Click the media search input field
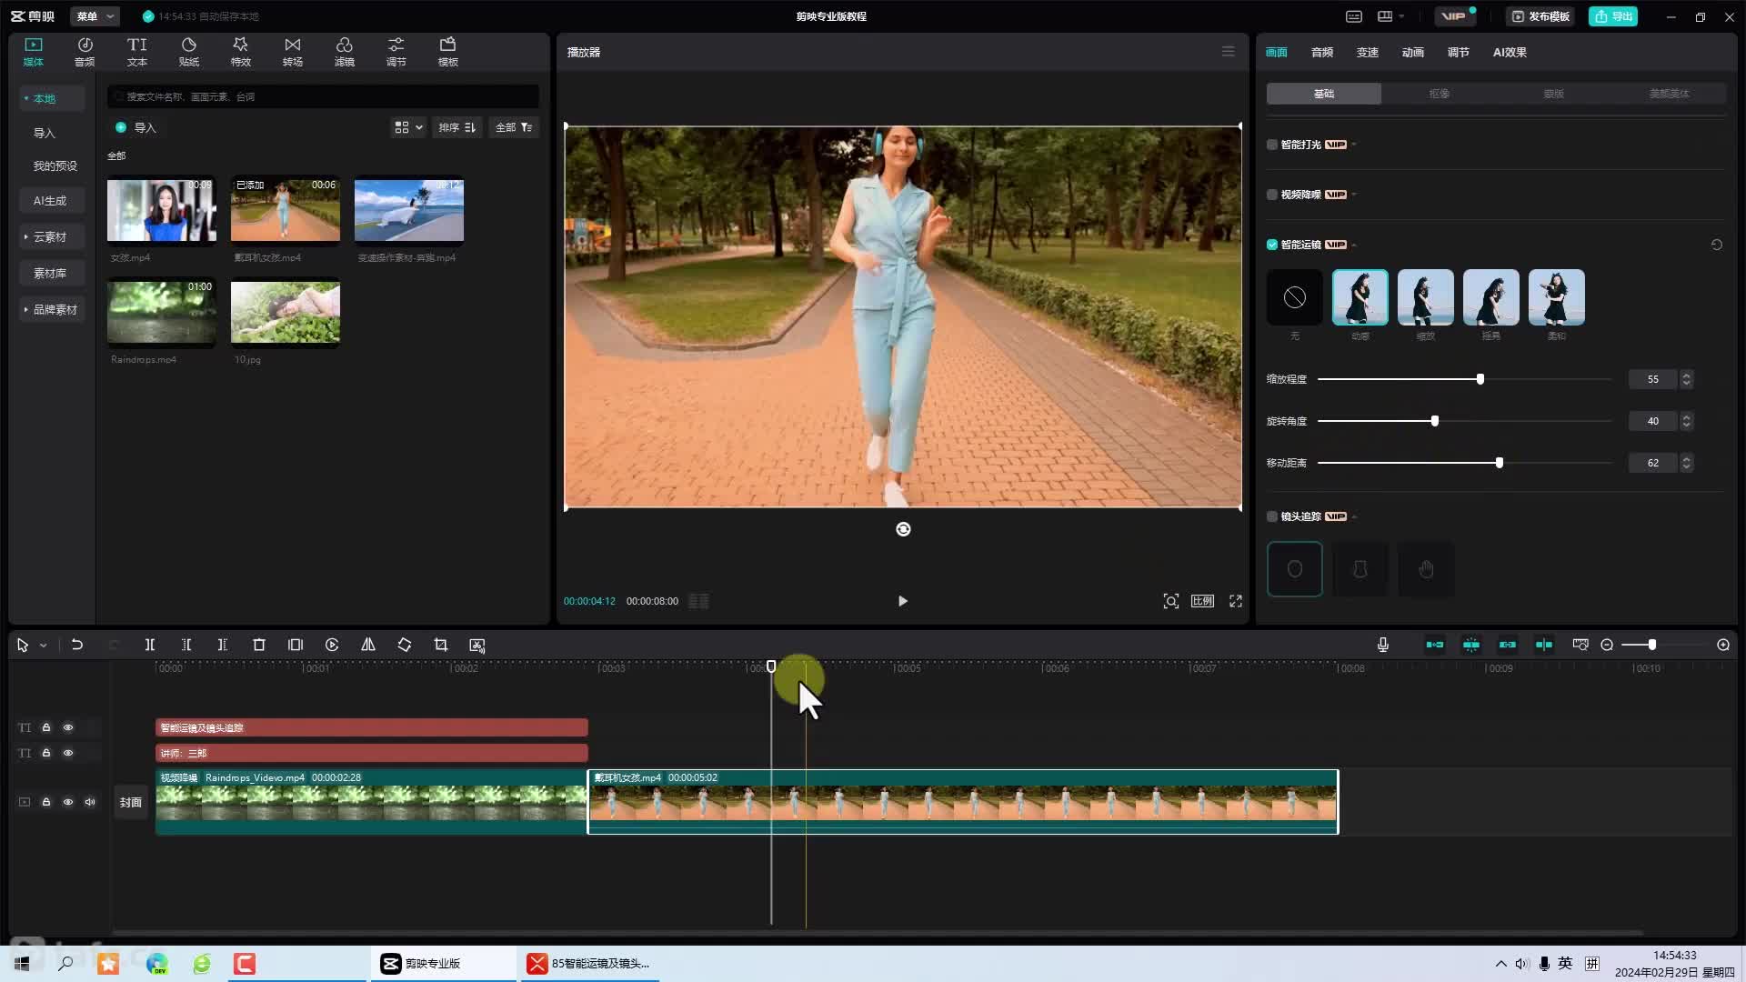Screen dimensions: 1746x982 tap(323, 96)
